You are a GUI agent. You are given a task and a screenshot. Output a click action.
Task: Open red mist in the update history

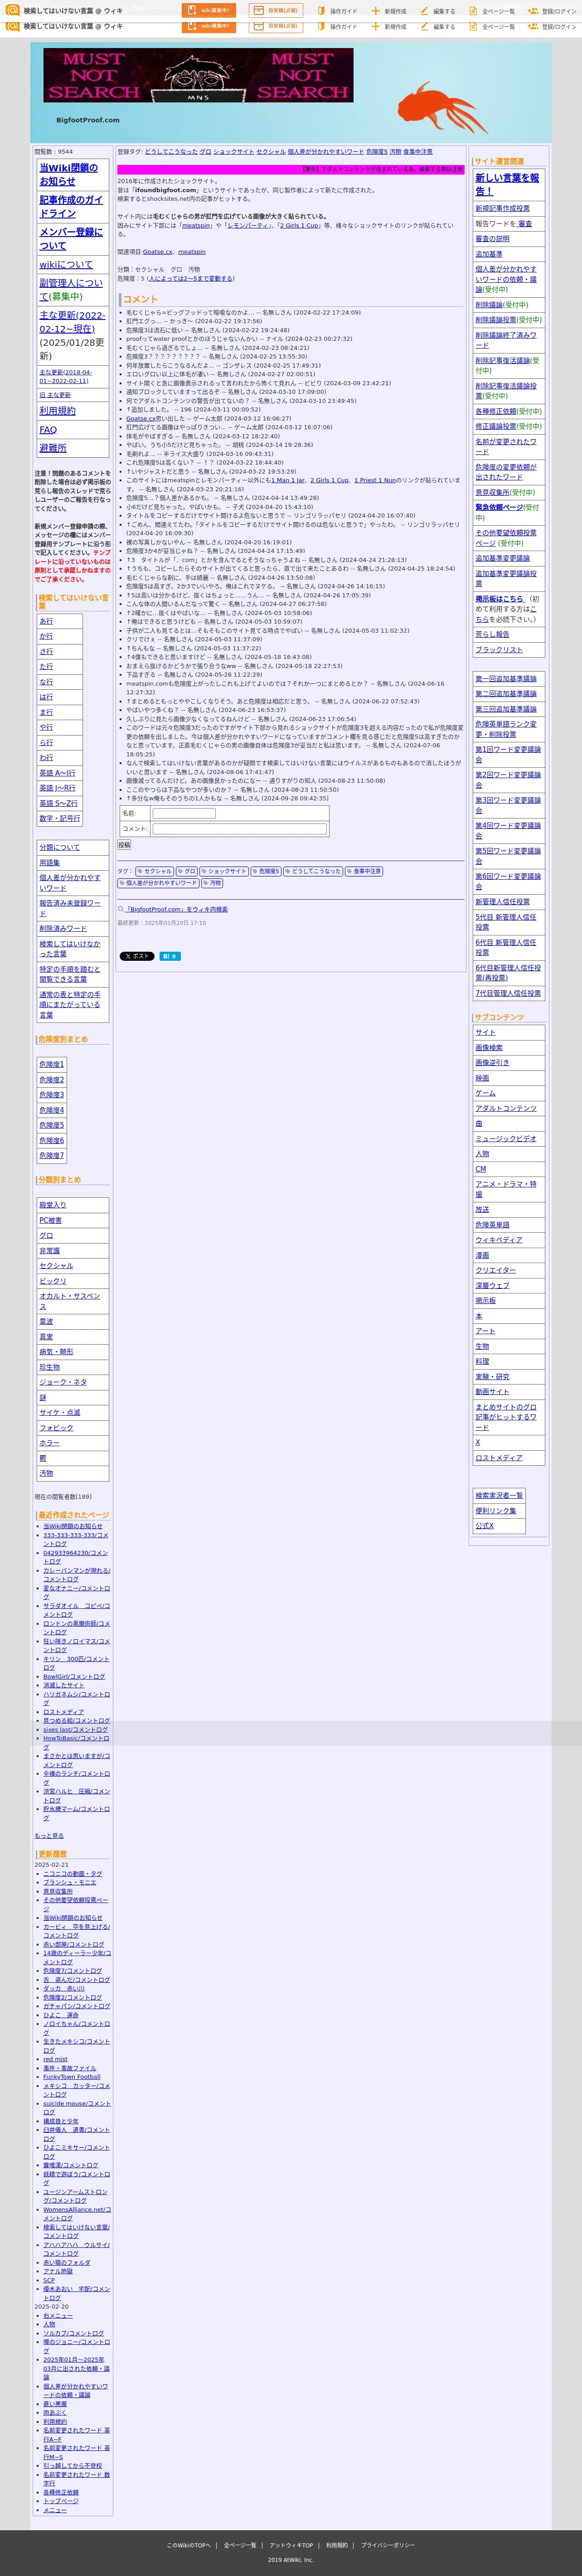tap(55, 2058)
